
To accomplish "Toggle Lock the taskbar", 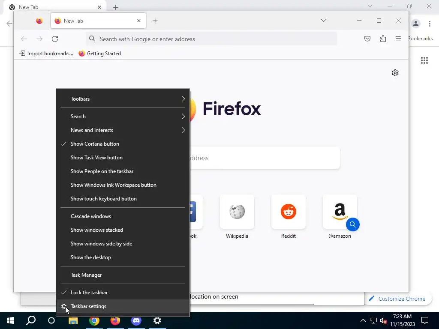I will click(x=123, y=292).
